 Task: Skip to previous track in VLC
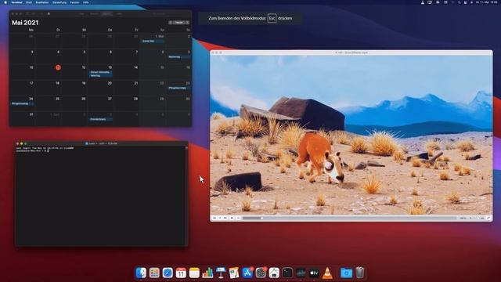pyautogui.click(x=214, y=218)
